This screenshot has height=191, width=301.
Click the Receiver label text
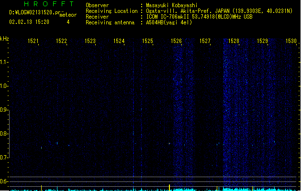(97, 17)
